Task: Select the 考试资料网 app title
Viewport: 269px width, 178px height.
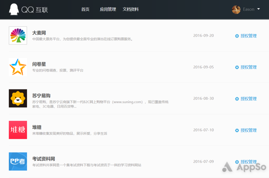Action: pos(43,159)
